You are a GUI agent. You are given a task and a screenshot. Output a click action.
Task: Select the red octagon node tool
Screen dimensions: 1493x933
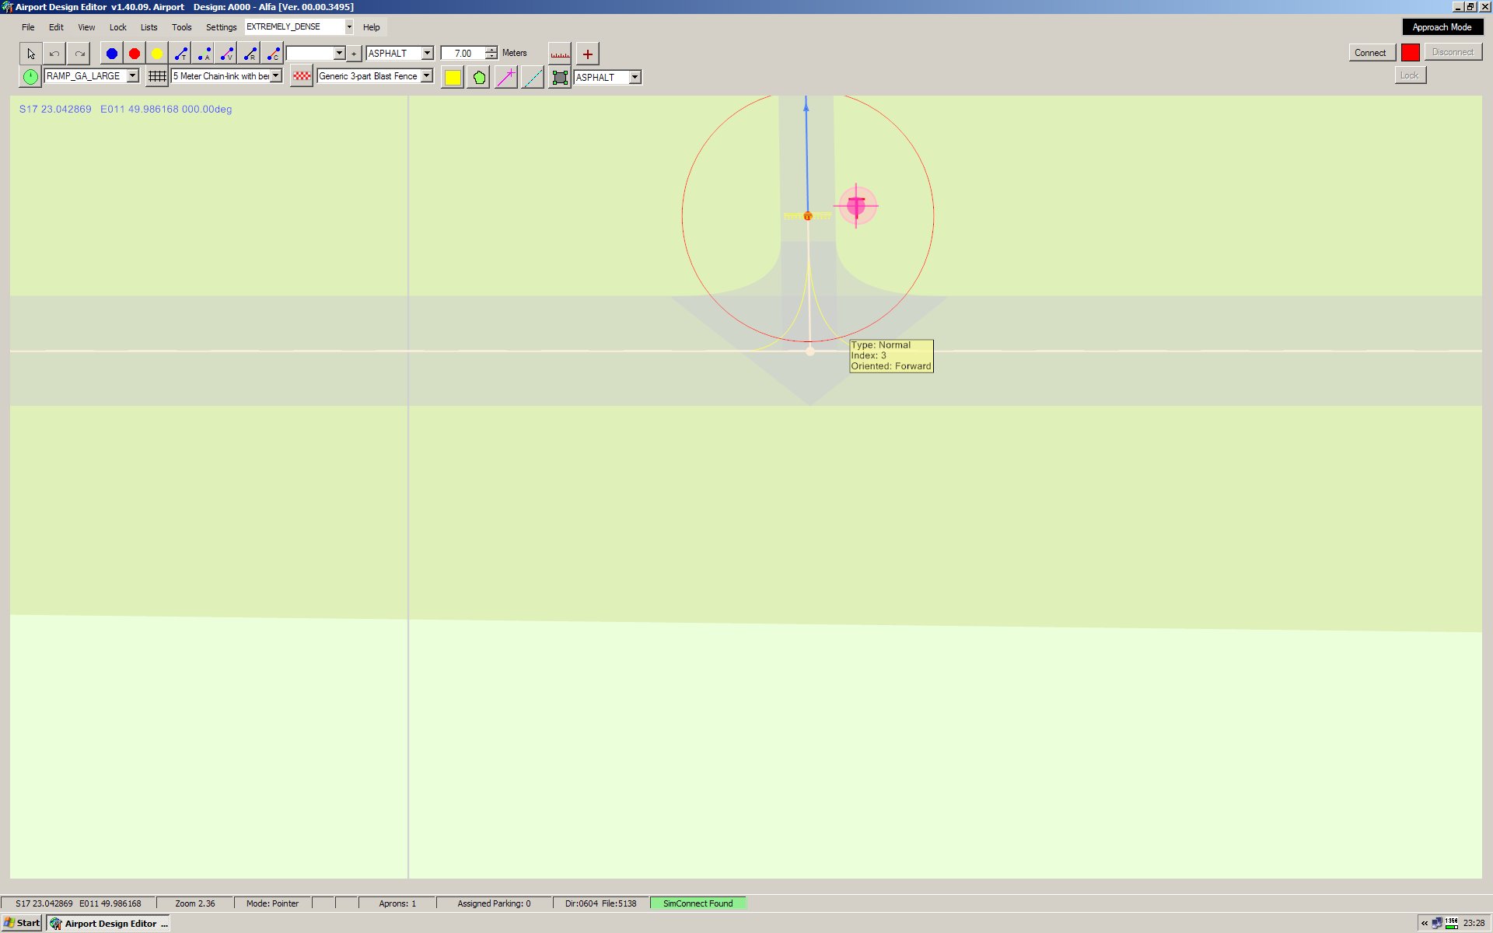pyautogui.click(x=135, y=54)
